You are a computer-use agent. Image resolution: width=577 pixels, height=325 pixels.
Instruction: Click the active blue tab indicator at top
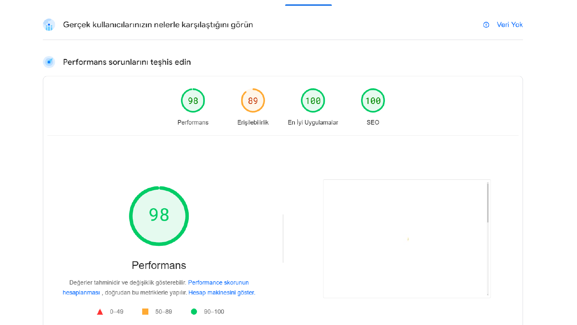(x=308, y=5)
